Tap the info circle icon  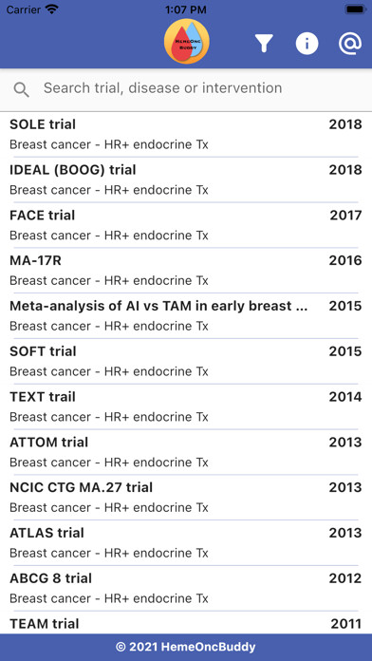307,43
